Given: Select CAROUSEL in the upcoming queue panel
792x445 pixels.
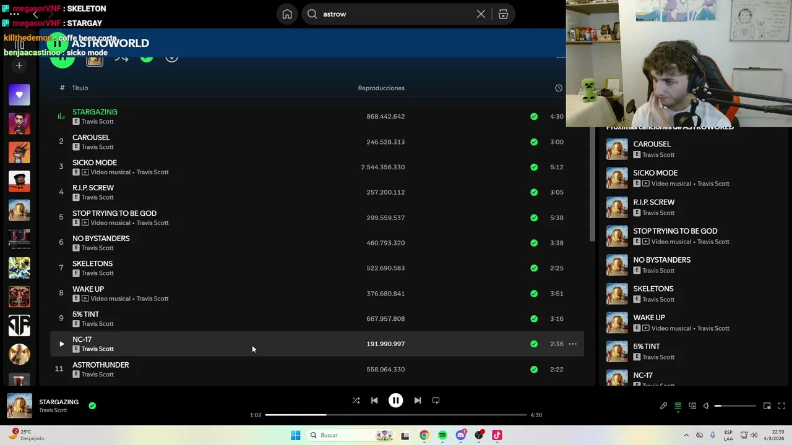Looking at the screenshot, I should [x=652, y=144].
